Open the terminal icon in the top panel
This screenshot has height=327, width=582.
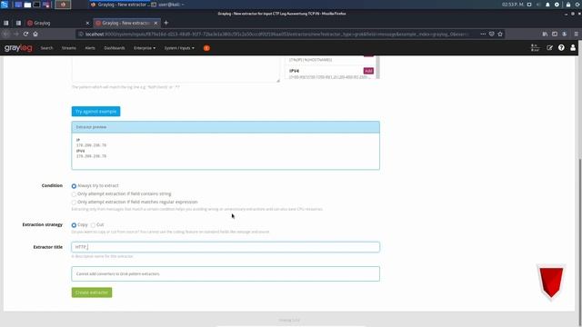(x=36, y=5)
